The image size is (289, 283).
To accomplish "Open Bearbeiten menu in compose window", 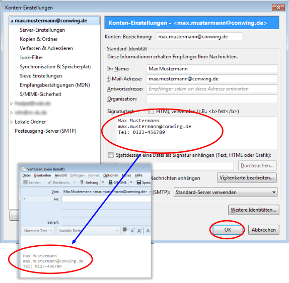I will pyautogui.click(x=43, y=175).
